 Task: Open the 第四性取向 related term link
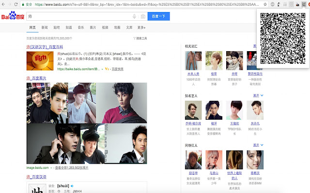click(255, 74)
